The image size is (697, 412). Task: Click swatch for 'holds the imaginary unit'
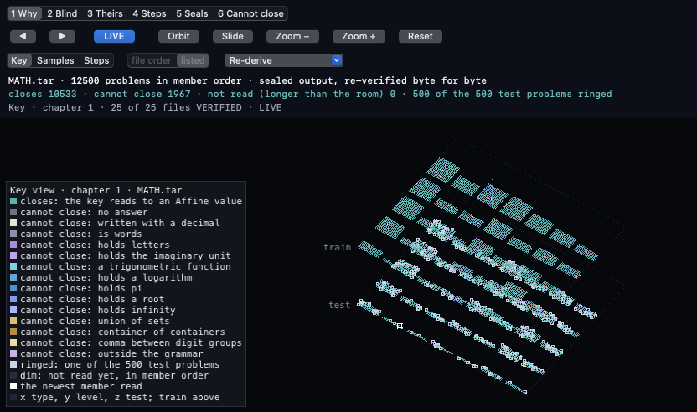pyautogui.click(x=13, y=256)
